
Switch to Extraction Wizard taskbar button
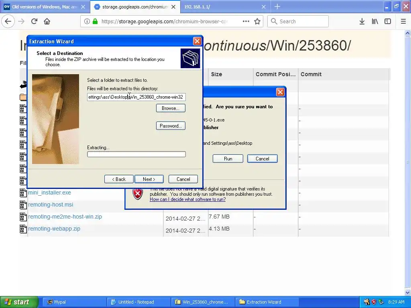pyautogui.click(x=267, y=302)
